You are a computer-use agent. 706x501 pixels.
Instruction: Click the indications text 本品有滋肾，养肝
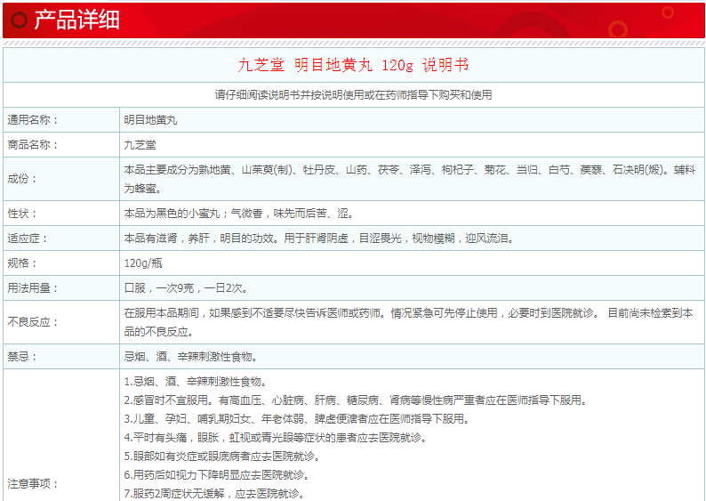click(319, 238)
